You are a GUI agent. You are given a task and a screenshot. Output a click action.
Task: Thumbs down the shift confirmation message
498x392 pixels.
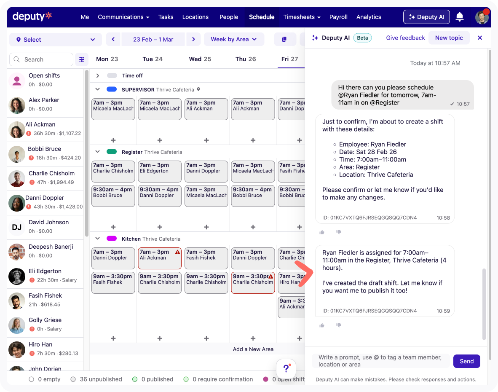tap(338, 232)
